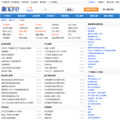Click 兼职骗子 in the top bar
Image resolution: width=120 pixels, height=120 pixels.
point(43,2)
